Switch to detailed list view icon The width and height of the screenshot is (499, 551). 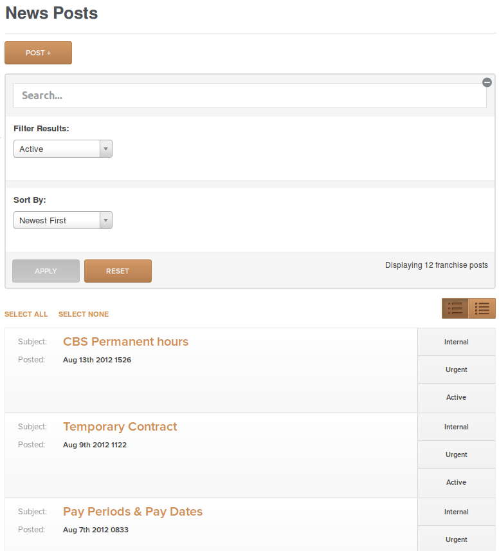click(x=482, y=308)
